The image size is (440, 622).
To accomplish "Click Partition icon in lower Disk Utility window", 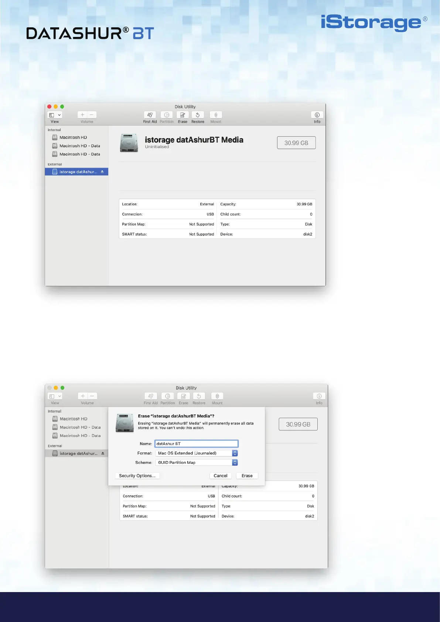I will [167, 396].
